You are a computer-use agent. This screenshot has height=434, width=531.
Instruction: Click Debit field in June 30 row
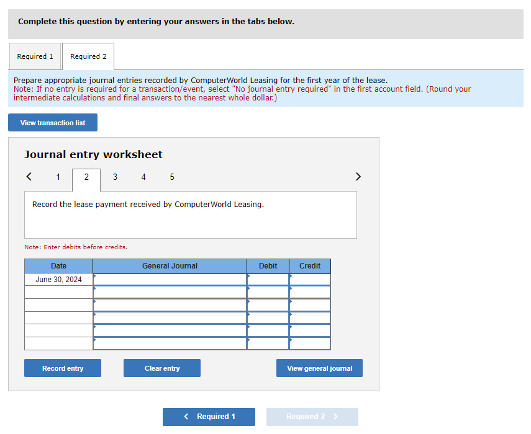click(x=268, y=280)
